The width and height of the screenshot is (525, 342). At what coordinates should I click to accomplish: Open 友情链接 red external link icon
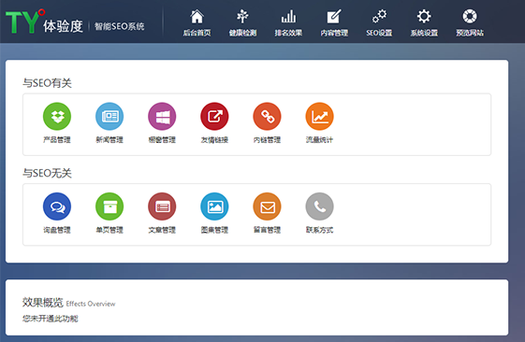tap(214, 116)
